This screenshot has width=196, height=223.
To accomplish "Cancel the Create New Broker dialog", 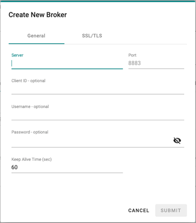I will [x=139, y=211].
